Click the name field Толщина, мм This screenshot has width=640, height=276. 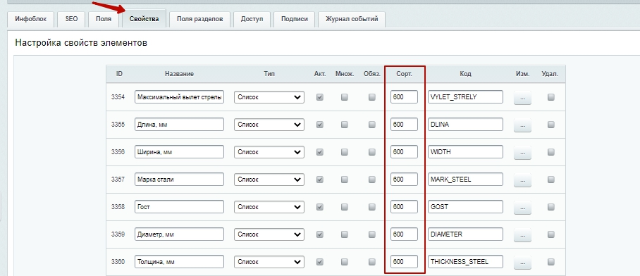click(179, 262)
